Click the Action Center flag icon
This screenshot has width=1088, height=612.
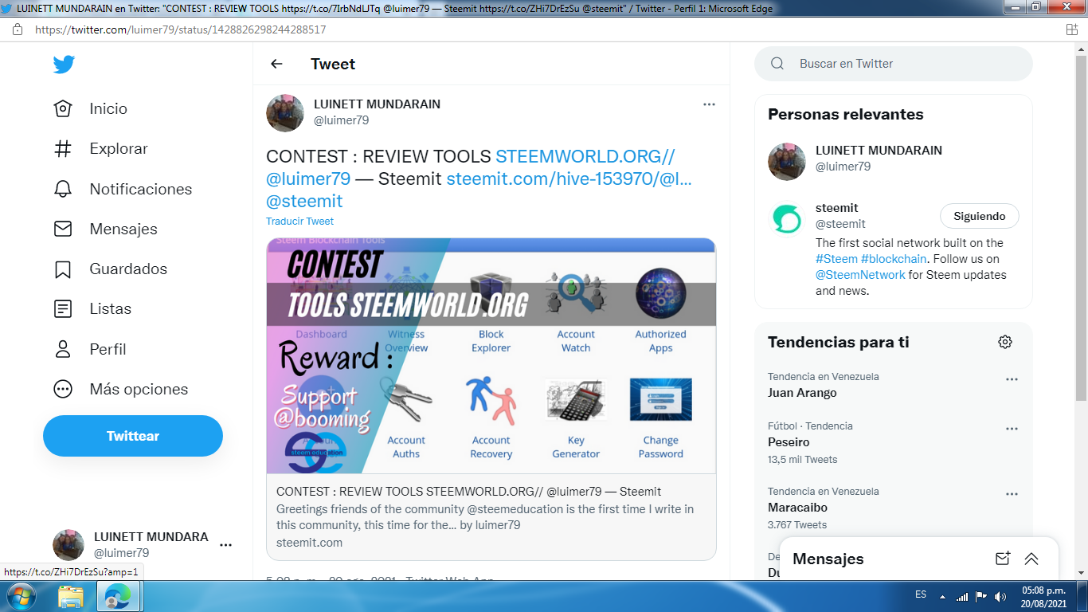(x=981, y=596)
